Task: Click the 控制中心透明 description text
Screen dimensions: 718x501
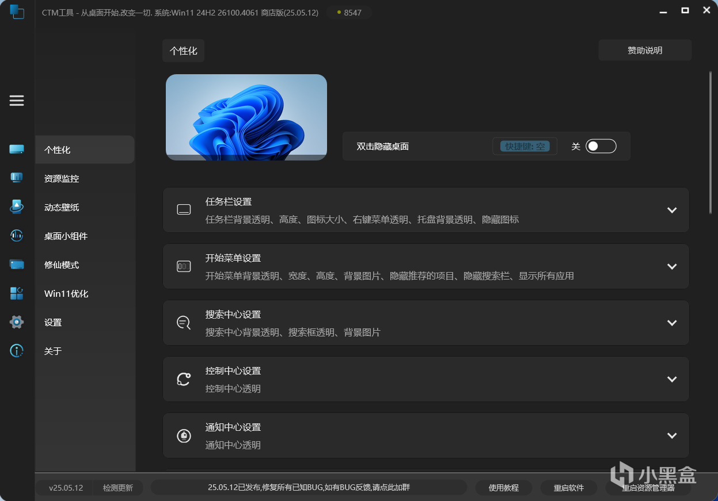Action: click(233, 389)
